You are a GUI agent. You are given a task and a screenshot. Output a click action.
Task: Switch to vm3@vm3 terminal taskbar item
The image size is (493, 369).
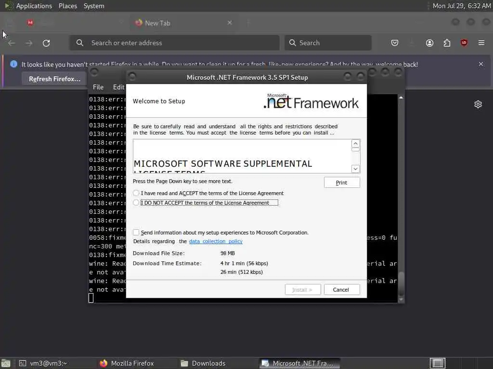tap(53, 363)
